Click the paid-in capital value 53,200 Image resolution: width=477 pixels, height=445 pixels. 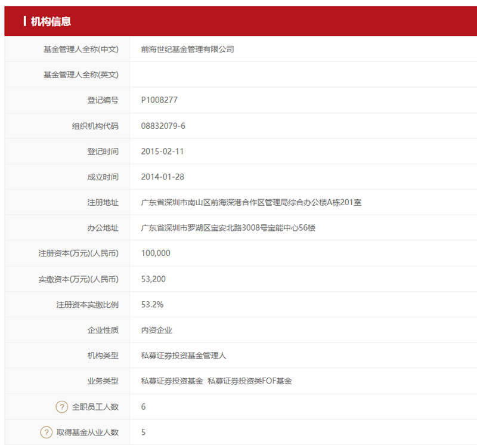click(x=153, y=279)
